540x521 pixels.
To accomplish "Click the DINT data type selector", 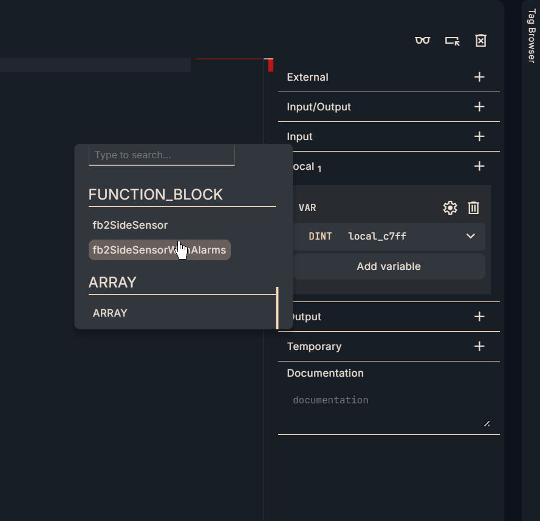I will pos(320,237).
